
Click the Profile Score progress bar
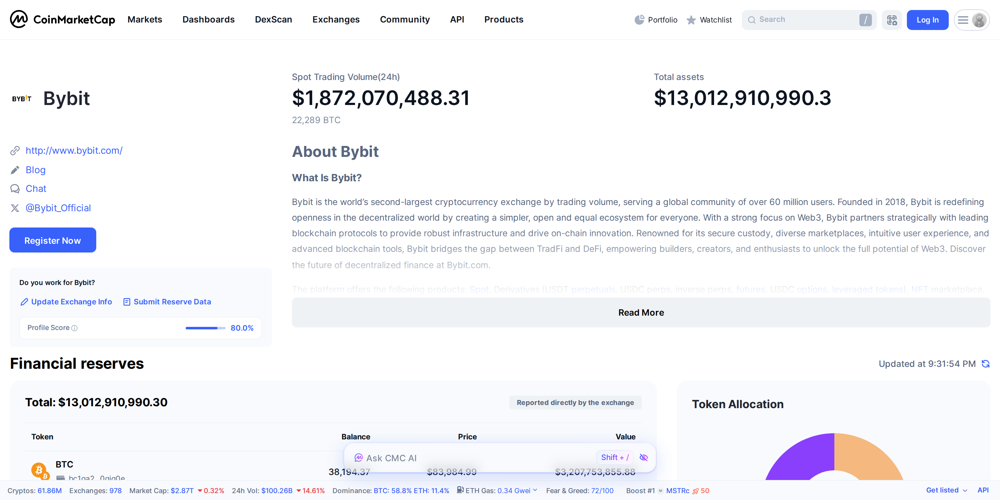tap(205, 328)
